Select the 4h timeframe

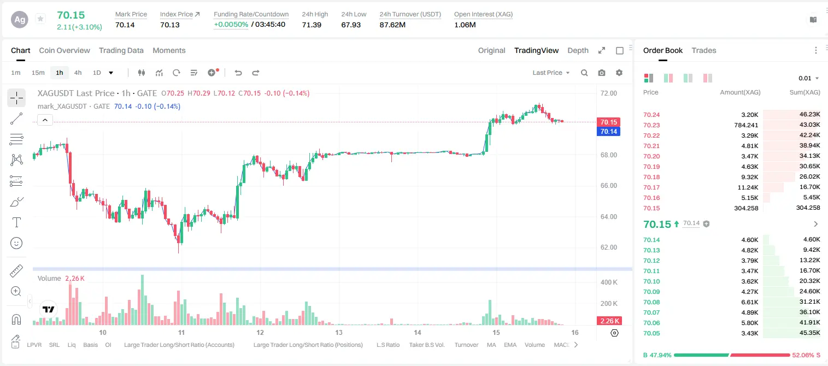(x=78, y=73)
